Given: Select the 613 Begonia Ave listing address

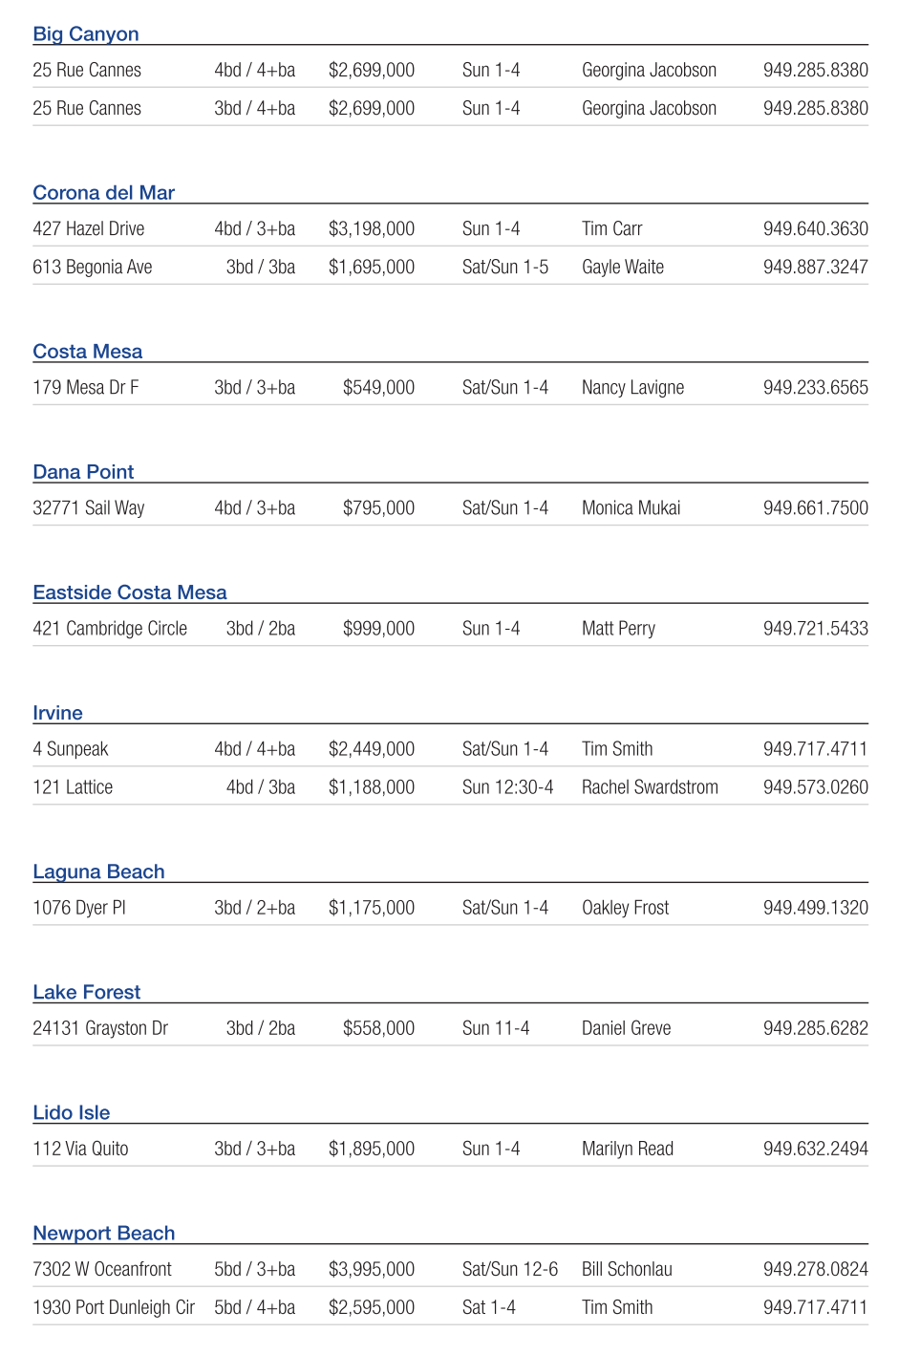Looking at the screenshot, I should tap(93, 268).
